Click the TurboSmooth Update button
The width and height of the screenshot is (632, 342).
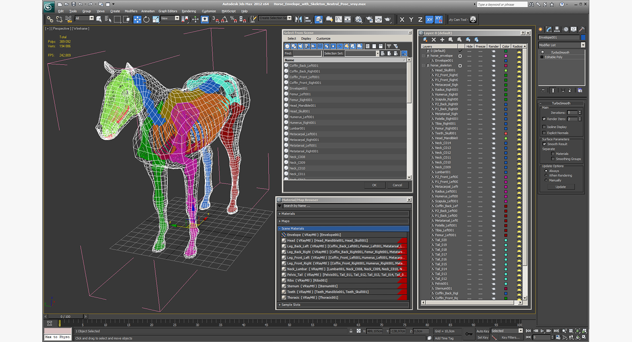(x=561, y=187)
